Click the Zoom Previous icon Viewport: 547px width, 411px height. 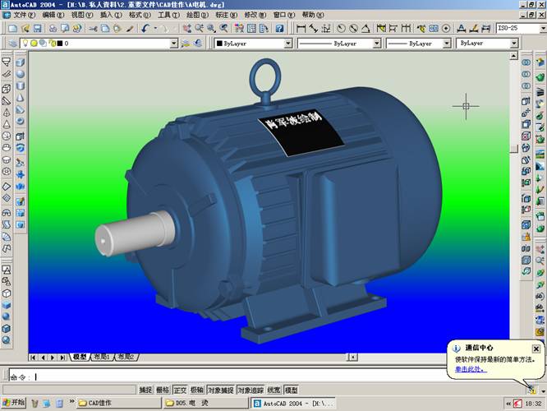coord(223,29)
